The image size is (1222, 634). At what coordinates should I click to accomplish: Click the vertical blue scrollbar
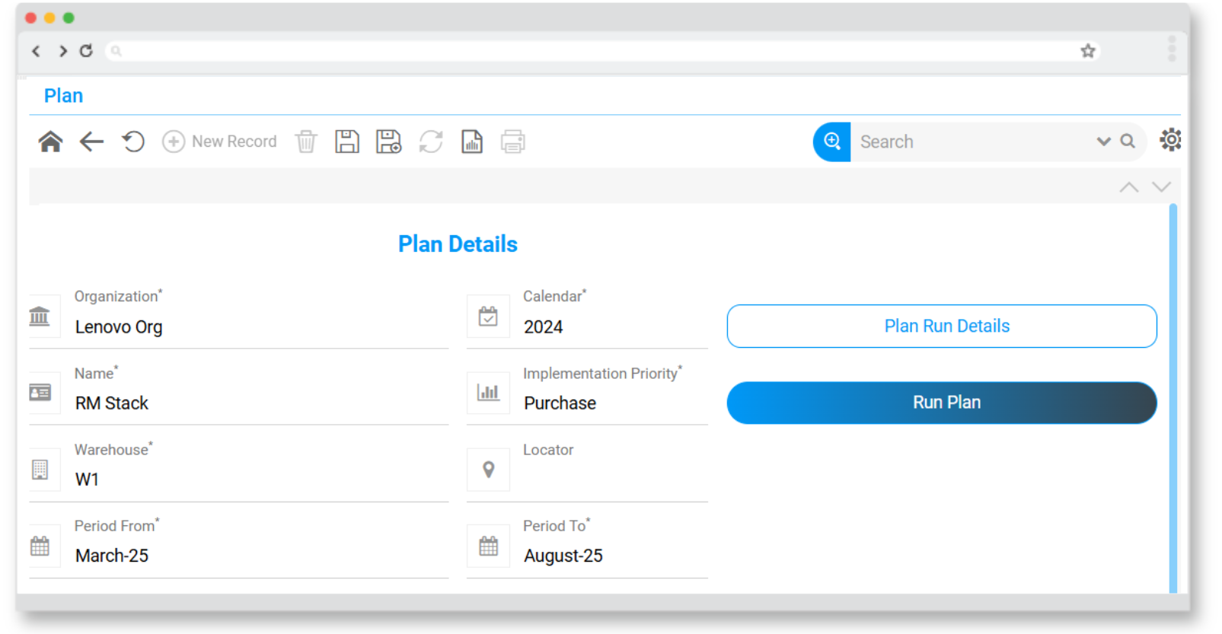coord(1173,396)
